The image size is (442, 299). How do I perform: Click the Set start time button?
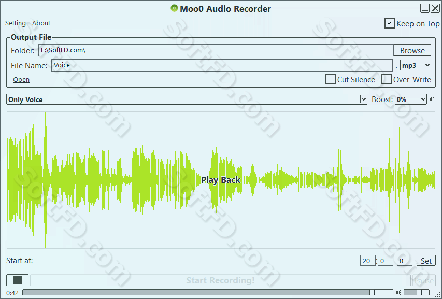coord(426,261)
